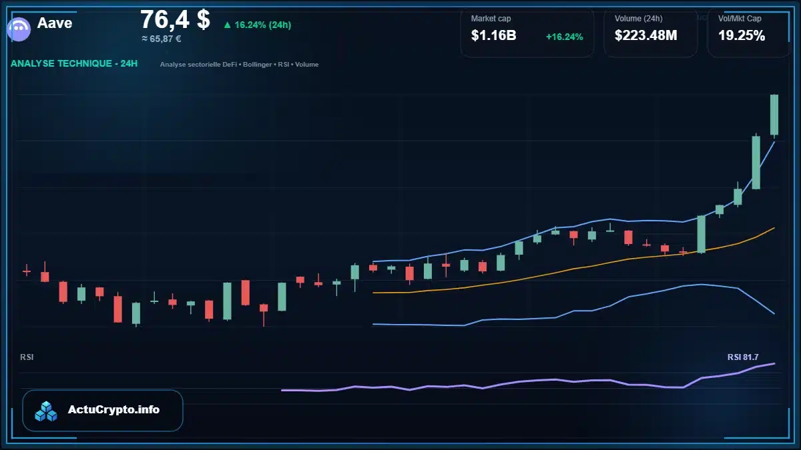The height and width of the screenshot is (450, 801).
Task: Open the Volume (24h) card
Action: click(x=651, y=32)
